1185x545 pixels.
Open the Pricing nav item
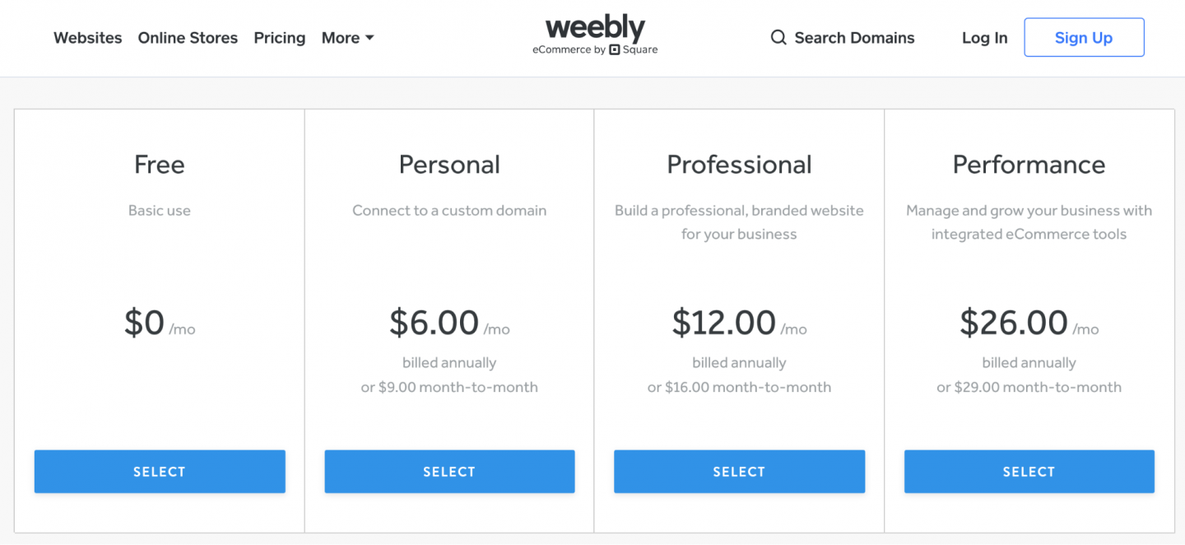279,38
